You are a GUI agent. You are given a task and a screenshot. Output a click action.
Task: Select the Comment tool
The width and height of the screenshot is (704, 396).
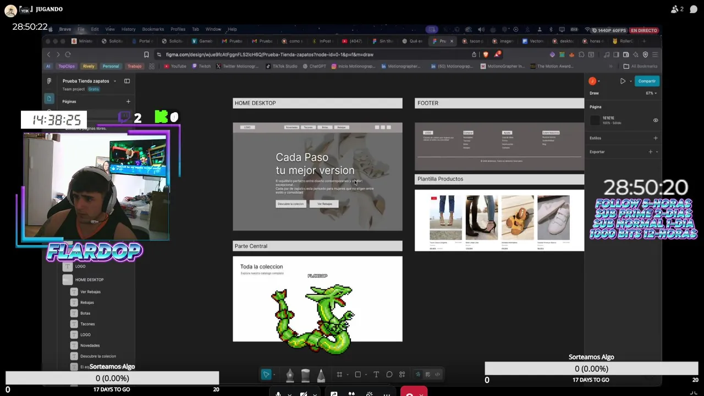pos(389,375)
